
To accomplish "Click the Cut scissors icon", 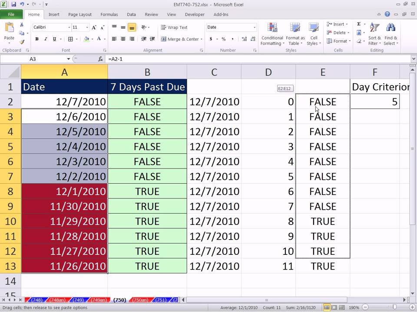I will (22, 25).
